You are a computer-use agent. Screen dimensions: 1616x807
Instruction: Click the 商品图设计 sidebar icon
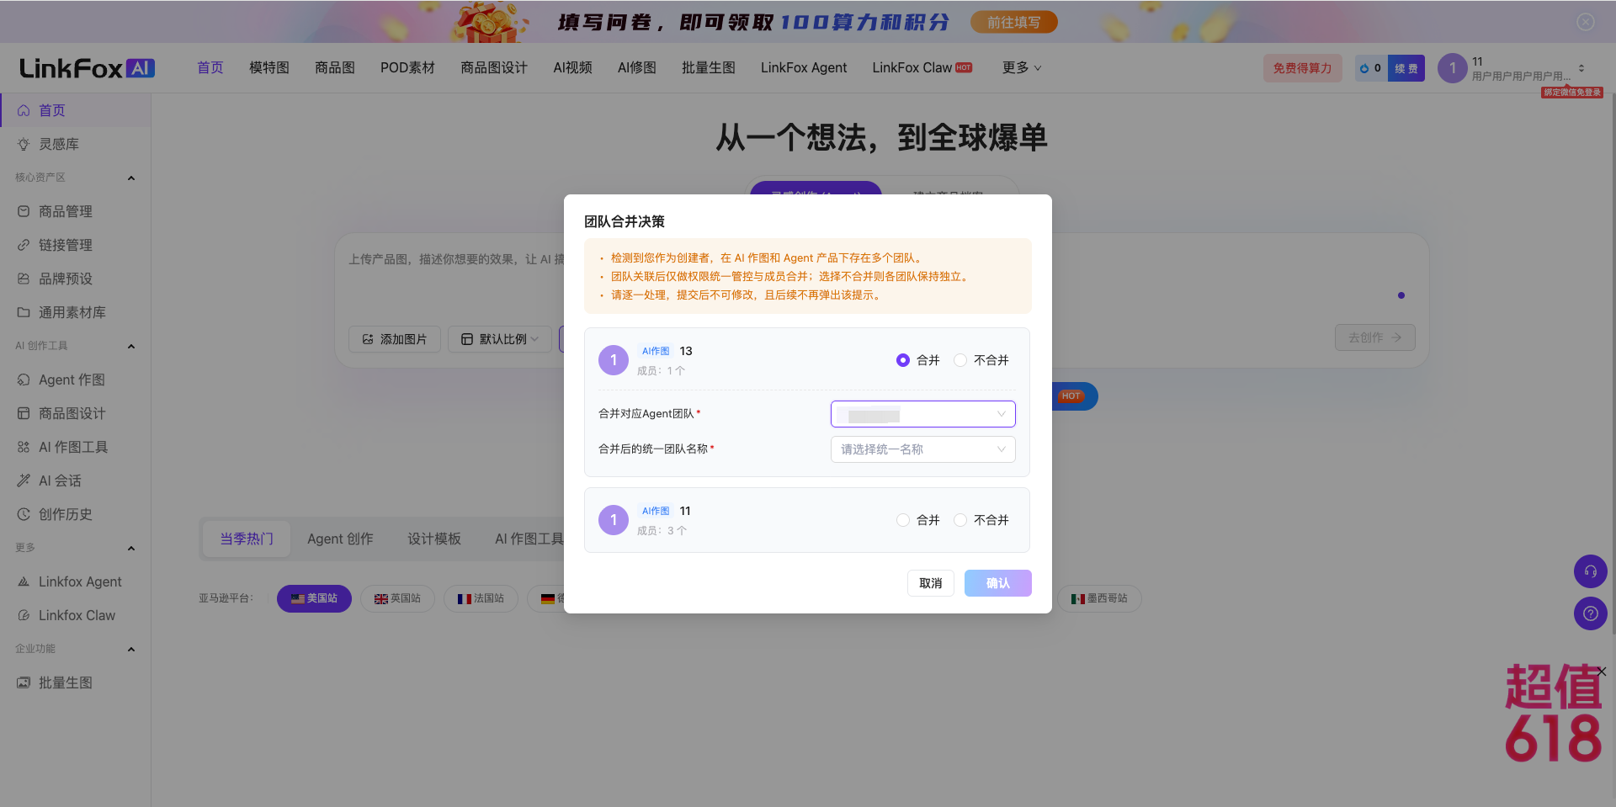click(x=24, y=413)
